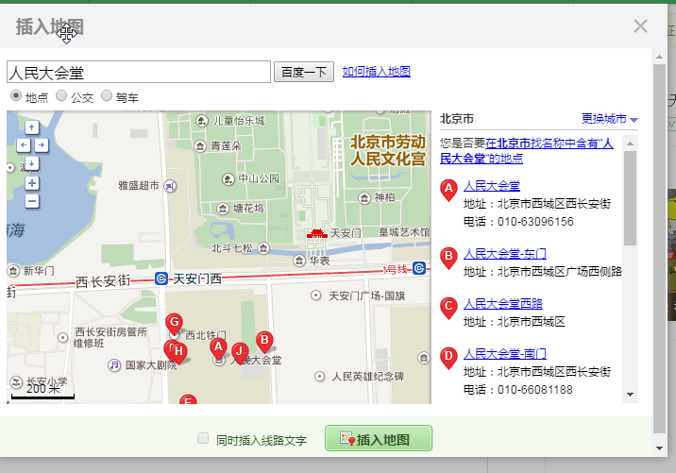676x473 pixels.
Task: Select map marker G
Action: (x=174, y=324)
